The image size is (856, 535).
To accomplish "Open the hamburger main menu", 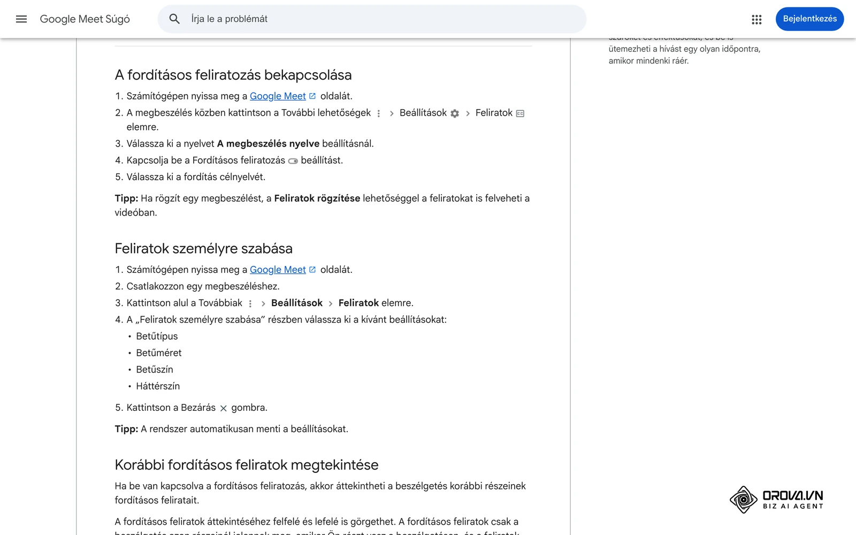I will (21, 19).
